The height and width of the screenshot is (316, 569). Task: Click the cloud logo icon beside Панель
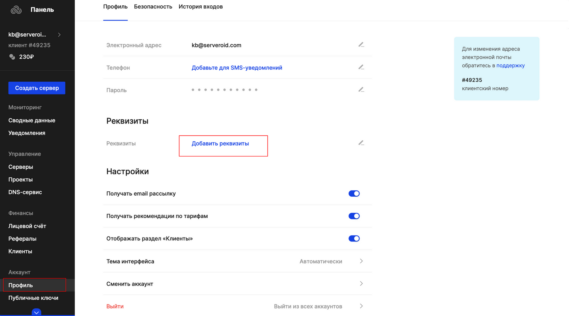[x=16, y=10]
